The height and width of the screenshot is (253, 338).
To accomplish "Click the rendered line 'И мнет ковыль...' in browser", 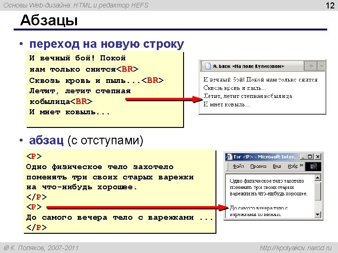I will point(226,104).
